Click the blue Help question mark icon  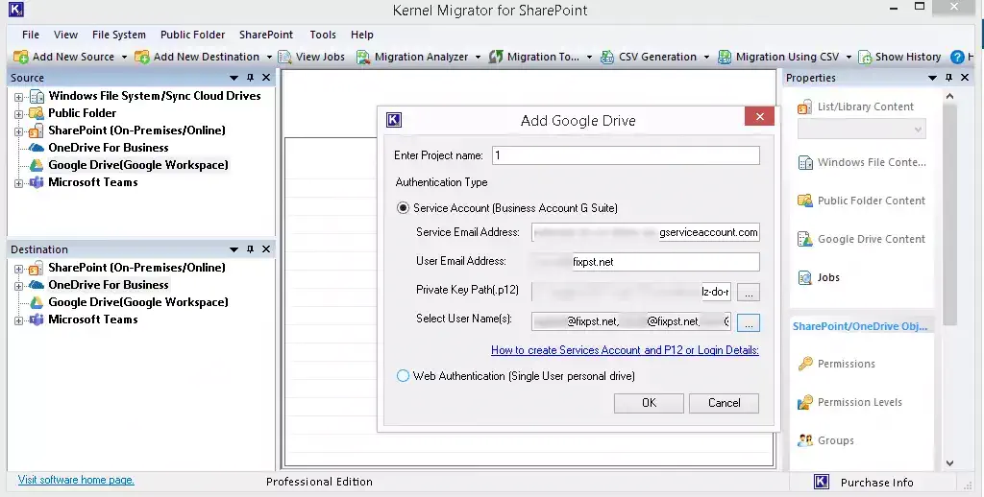click(957, 57)
